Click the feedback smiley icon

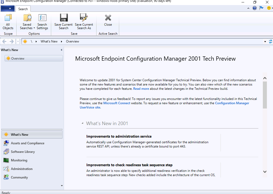(x=269, y=8)
